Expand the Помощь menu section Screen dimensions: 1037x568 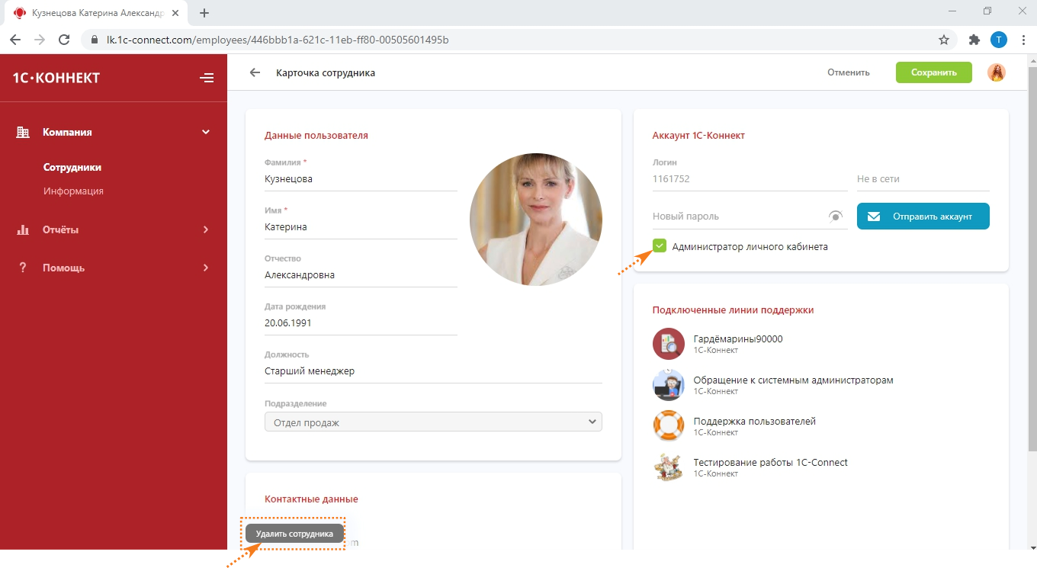pyautogui.click(x=113, y=268)
